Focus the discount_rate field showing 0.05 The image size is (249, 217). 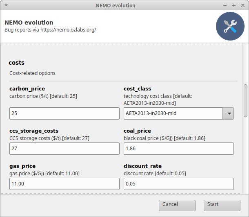pos(178,184)
